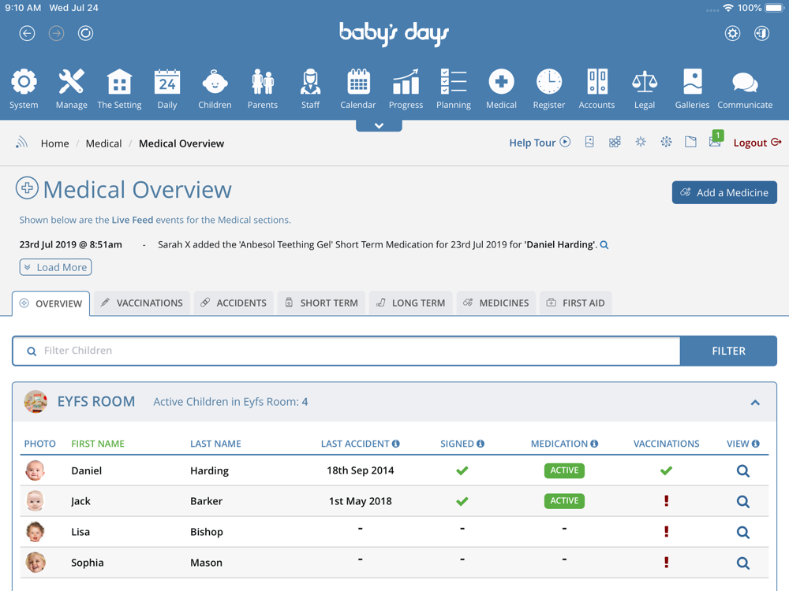Click the Filter Children search field
The height and width of the screenshot is (591, 789).
click(346, 351)
